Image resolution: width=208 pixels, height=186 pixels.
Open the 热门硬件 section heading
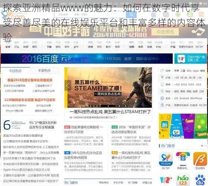pyautogui.click(x=71, y=183)
